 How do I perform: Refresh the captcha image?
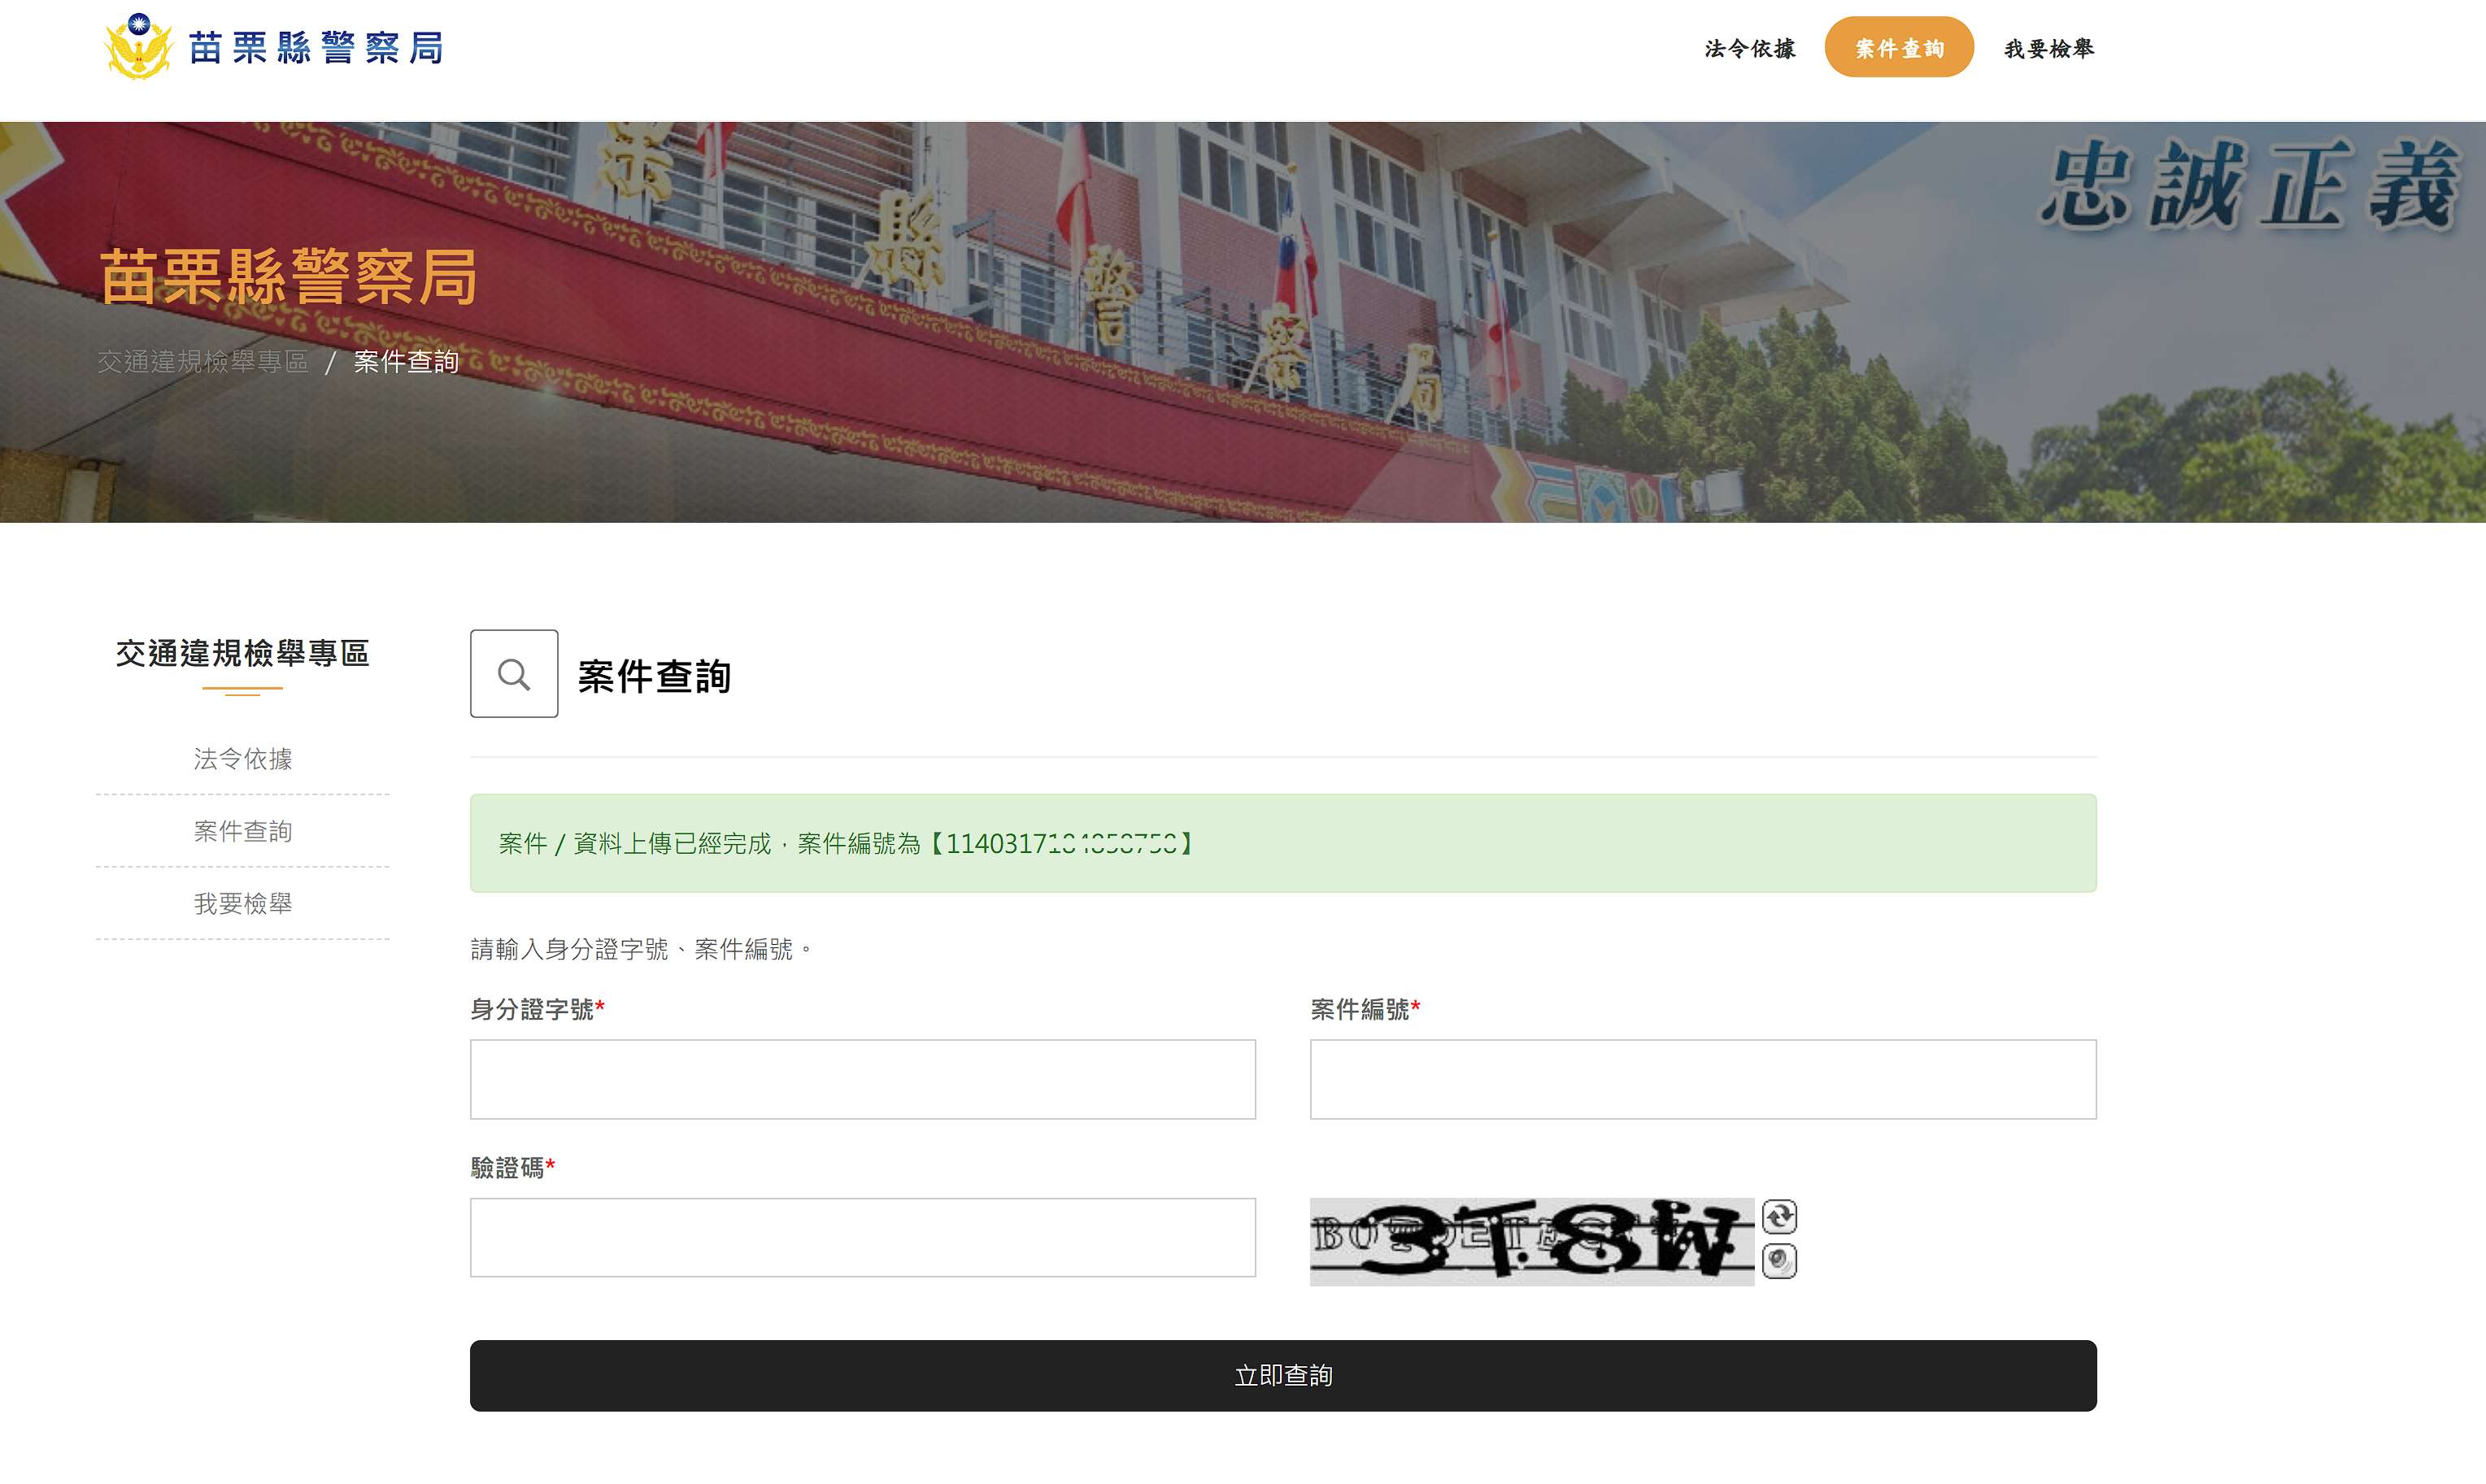(x=1779, y=1216)
